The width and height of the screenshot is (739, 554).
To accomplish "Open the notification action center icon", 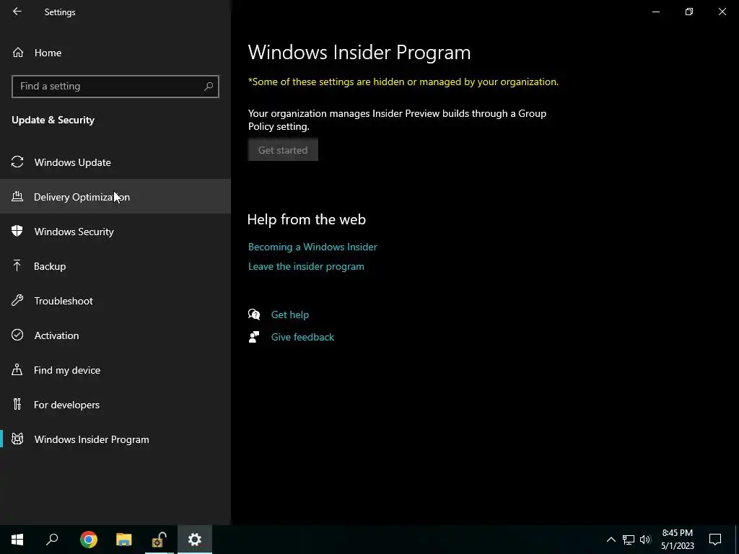I will tap(715, 540).
